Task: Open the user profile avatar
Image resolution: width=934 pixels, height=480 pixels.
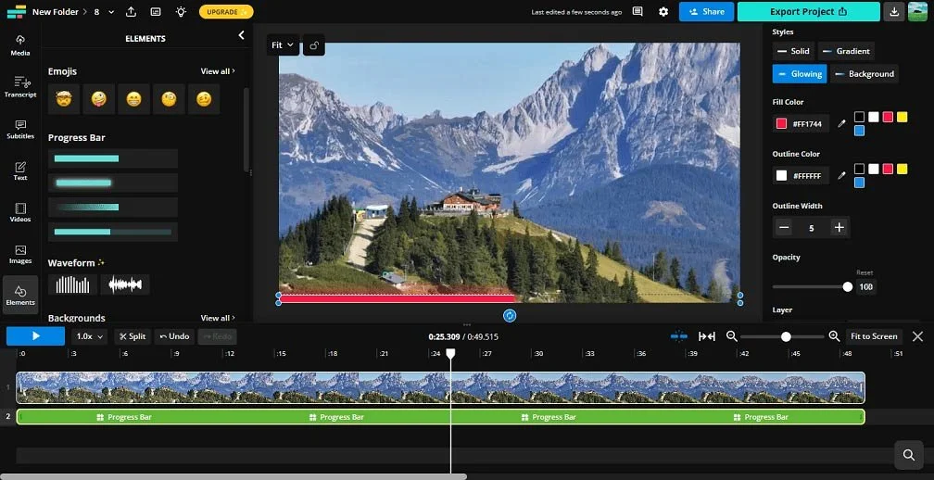Action: coord(917,11)
